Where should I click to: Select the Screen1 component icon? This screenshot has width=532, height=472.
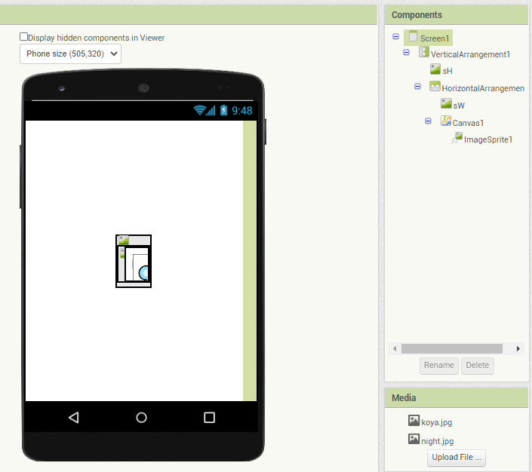tap(413, 36)
